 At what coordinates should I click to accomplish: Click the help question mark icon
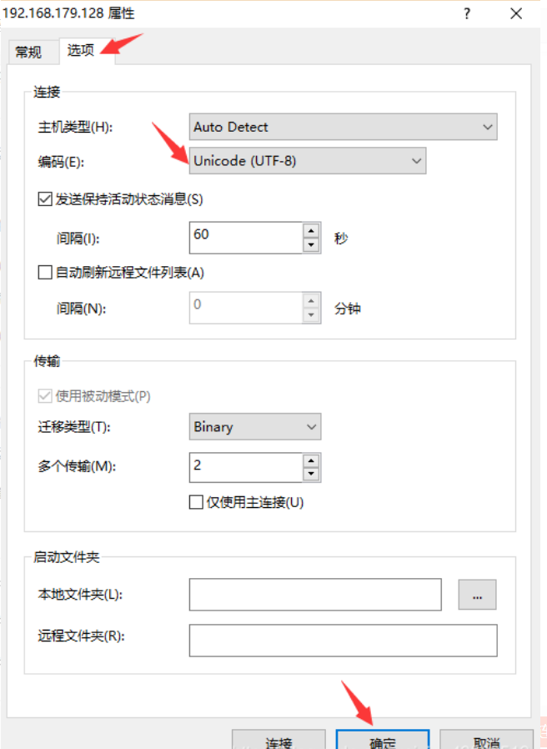pyautogui.click(x=467, y=14)
